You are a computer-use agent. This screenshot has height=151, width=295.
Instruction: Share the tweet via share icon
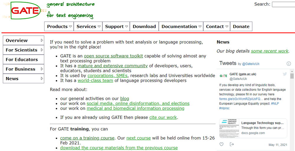(x=232, y=144)
